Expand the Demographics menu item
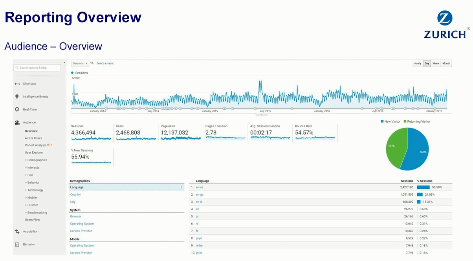 pyautogui.click(x=37, y=160)
